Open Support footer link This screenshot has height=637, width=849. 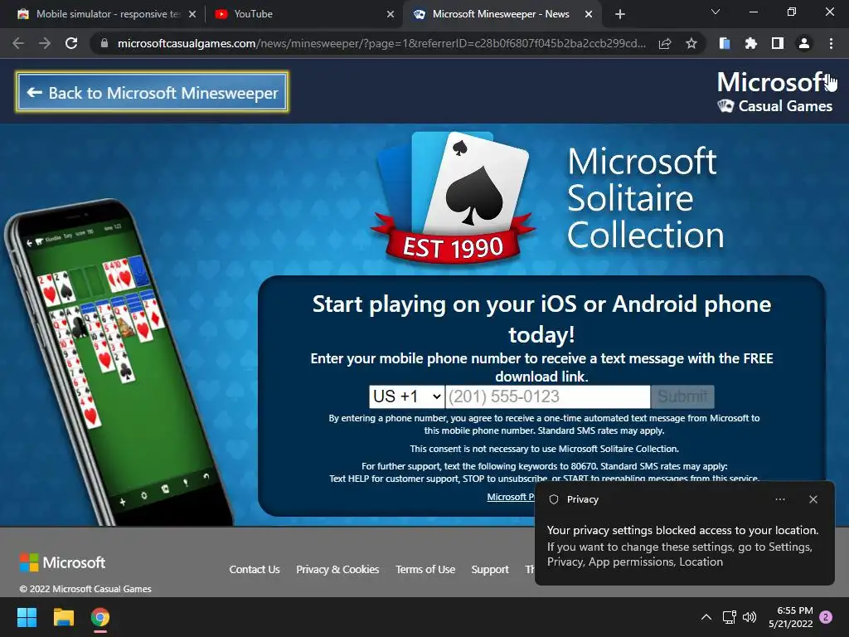click(x=490, y=569)
